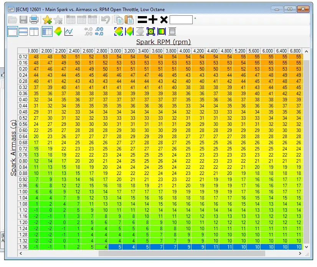Switch to vertically split pane layout
Viewport: 317px width, 267px height.
[34, 31]
